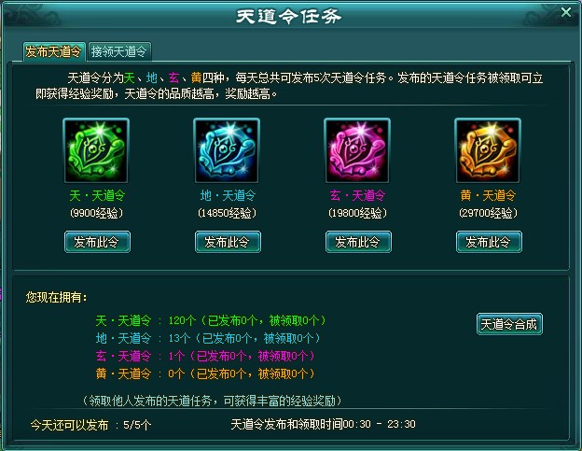Select the 29700经验 reward text
582x451 pixels.
(488, 213)
